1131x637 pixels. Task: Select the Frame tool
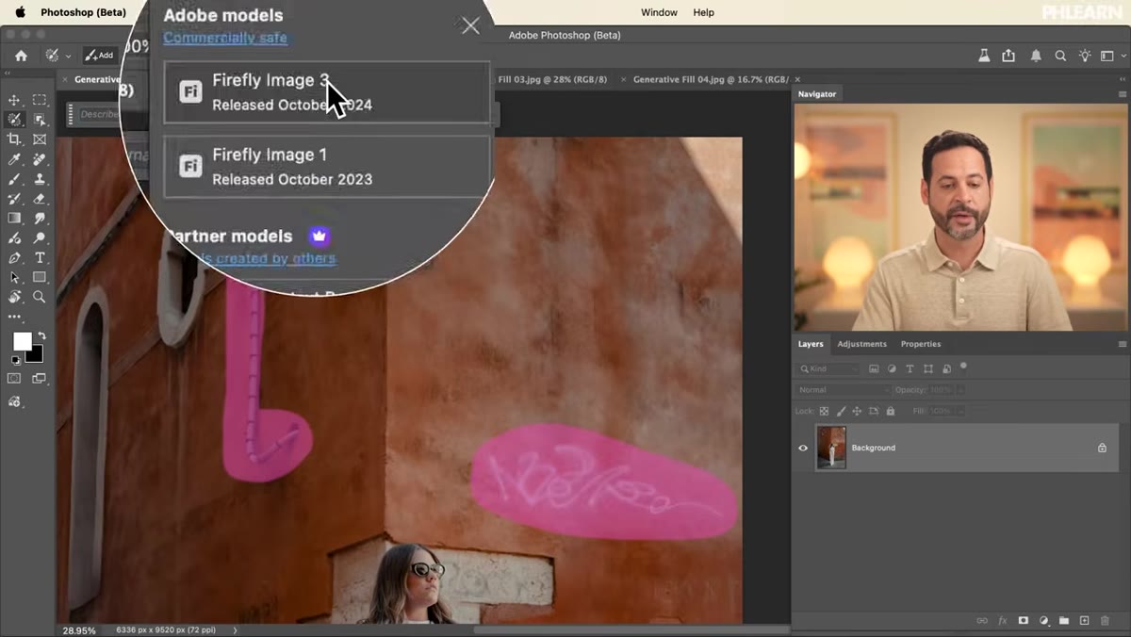40,139
